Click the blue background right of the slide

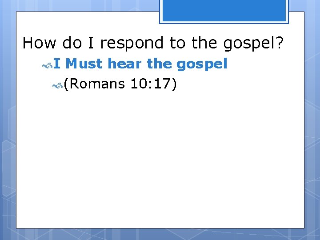(x=312, y=133)
